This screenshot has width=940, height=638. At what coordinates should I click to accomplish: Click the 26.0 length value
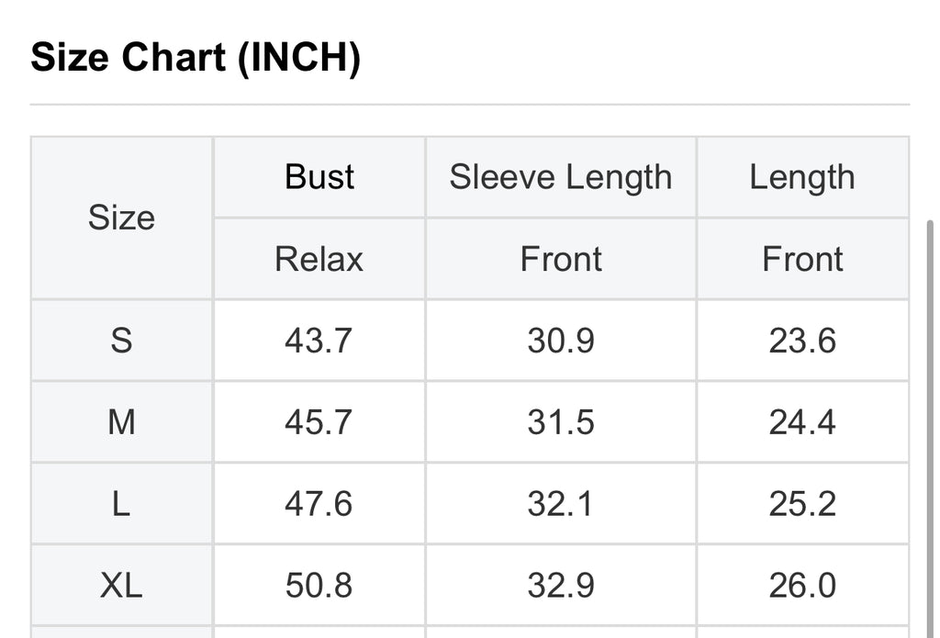coord(802,586)
